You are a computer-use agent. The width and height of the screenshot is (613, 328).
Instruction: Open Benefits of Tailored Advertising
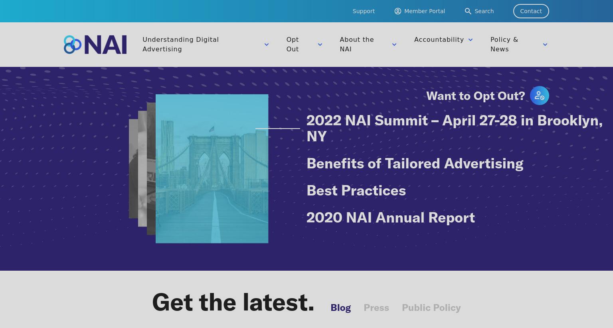click(x=415, y=164)
